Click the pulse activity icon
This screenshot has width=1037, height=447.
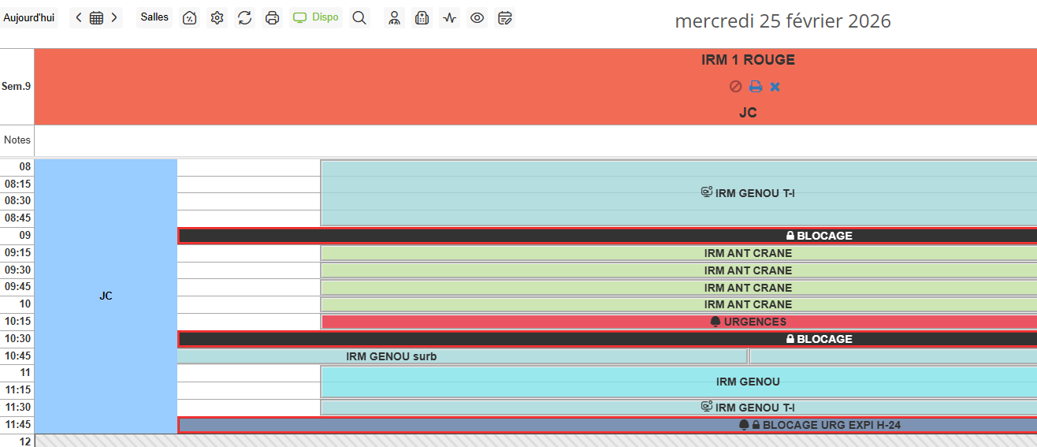point(450,17)
